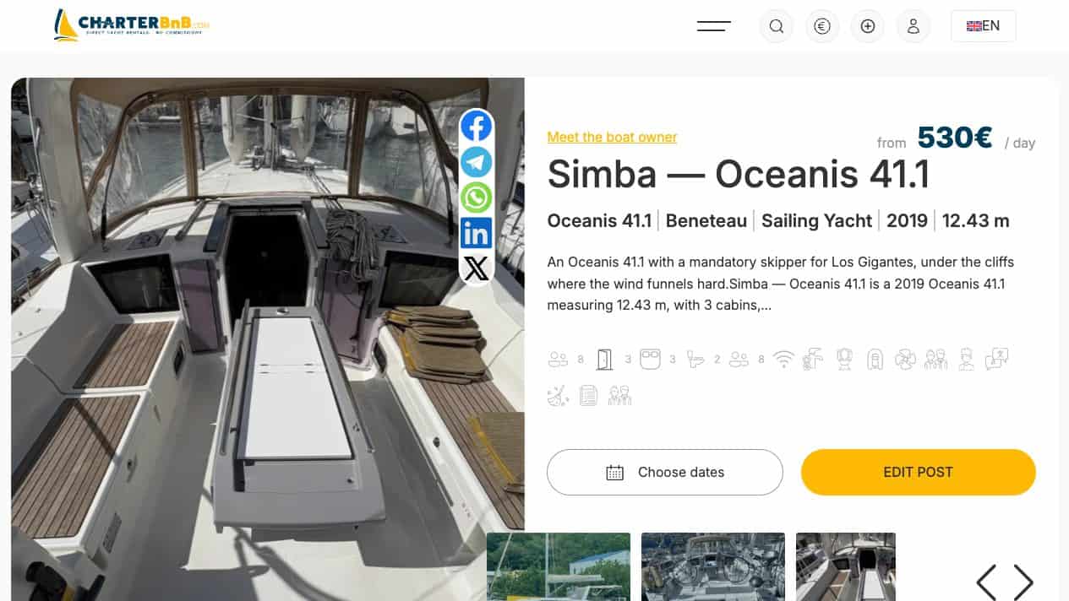The image size is (1069, 601).
Task: Open the first thumbnail with green hillside
Action: [x=559, y=566]
